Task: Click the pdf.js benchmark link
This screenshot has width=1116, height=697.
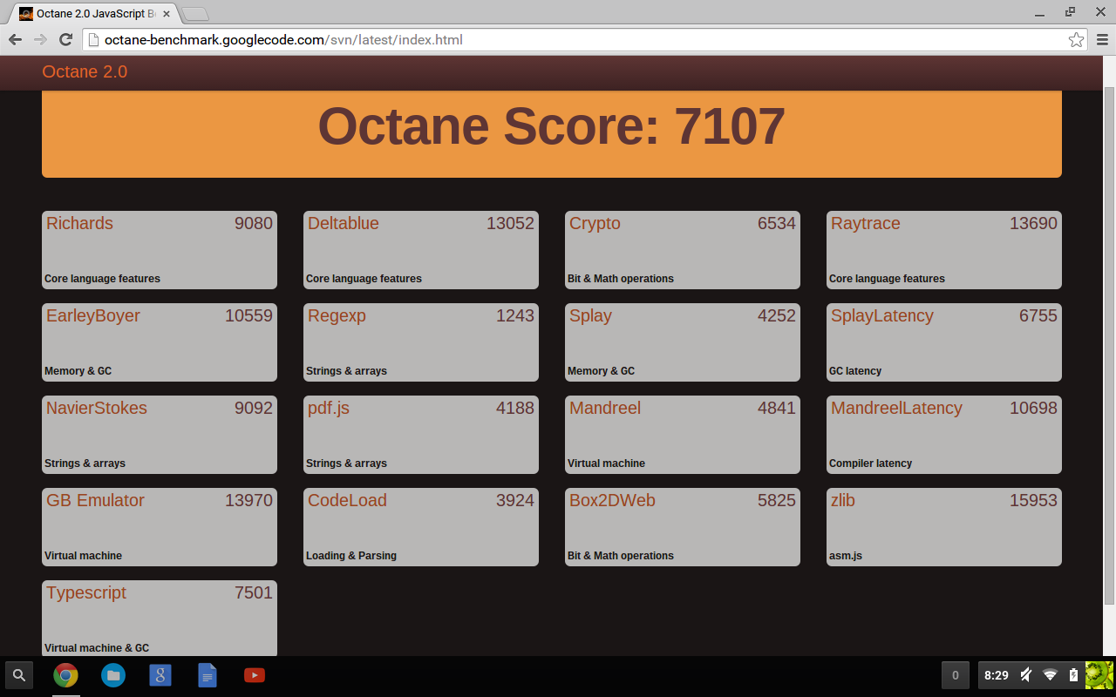Action: (x=329, y=408)
